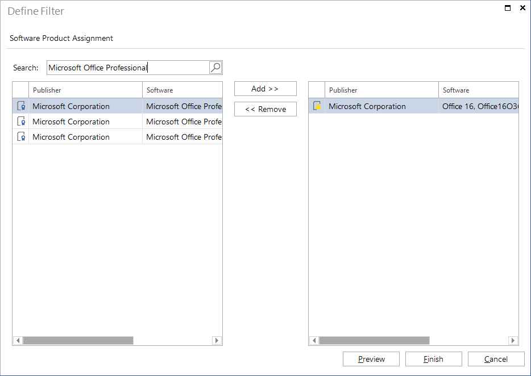Maximize the Define Filter dialog
This screenshot has width=531, height=376.
coord(507,8)
